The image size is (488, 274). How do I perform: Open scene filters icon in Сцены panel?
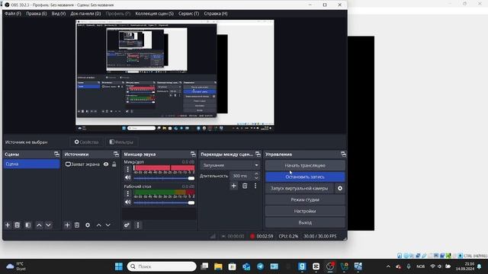pyautogui.click(x=28, y=225)
